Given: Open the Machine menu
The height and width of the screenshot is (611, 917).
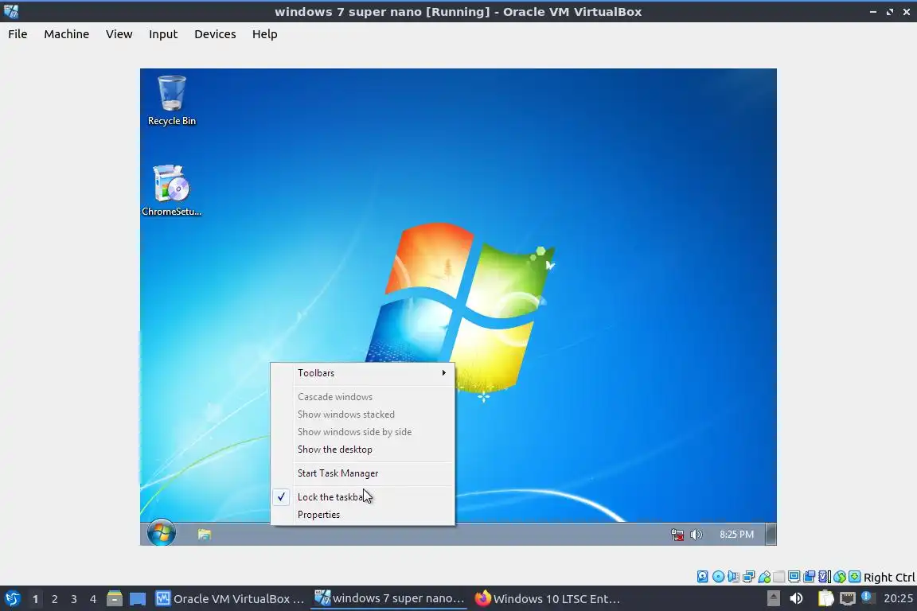Looking at the screenshot, I should coord(66,34).
